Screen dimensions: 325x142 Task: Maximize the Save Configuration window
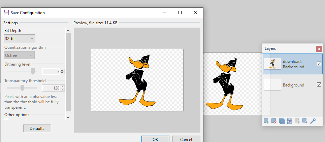point(180,13)
